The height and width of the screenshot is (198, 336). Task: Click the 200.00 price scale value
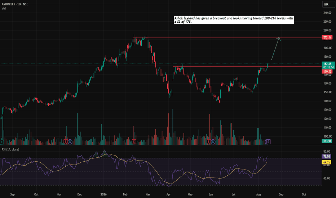point(327,48)
